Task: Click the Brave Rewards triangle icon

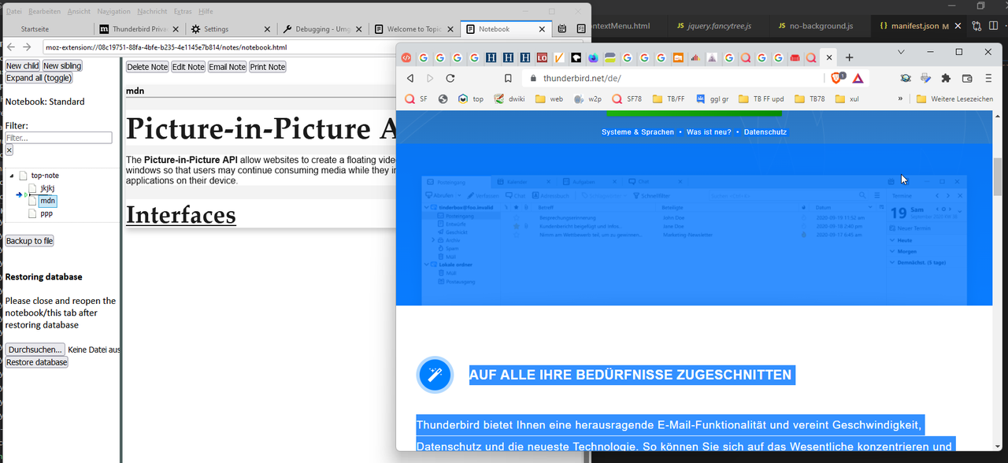Action: (858, 78)
